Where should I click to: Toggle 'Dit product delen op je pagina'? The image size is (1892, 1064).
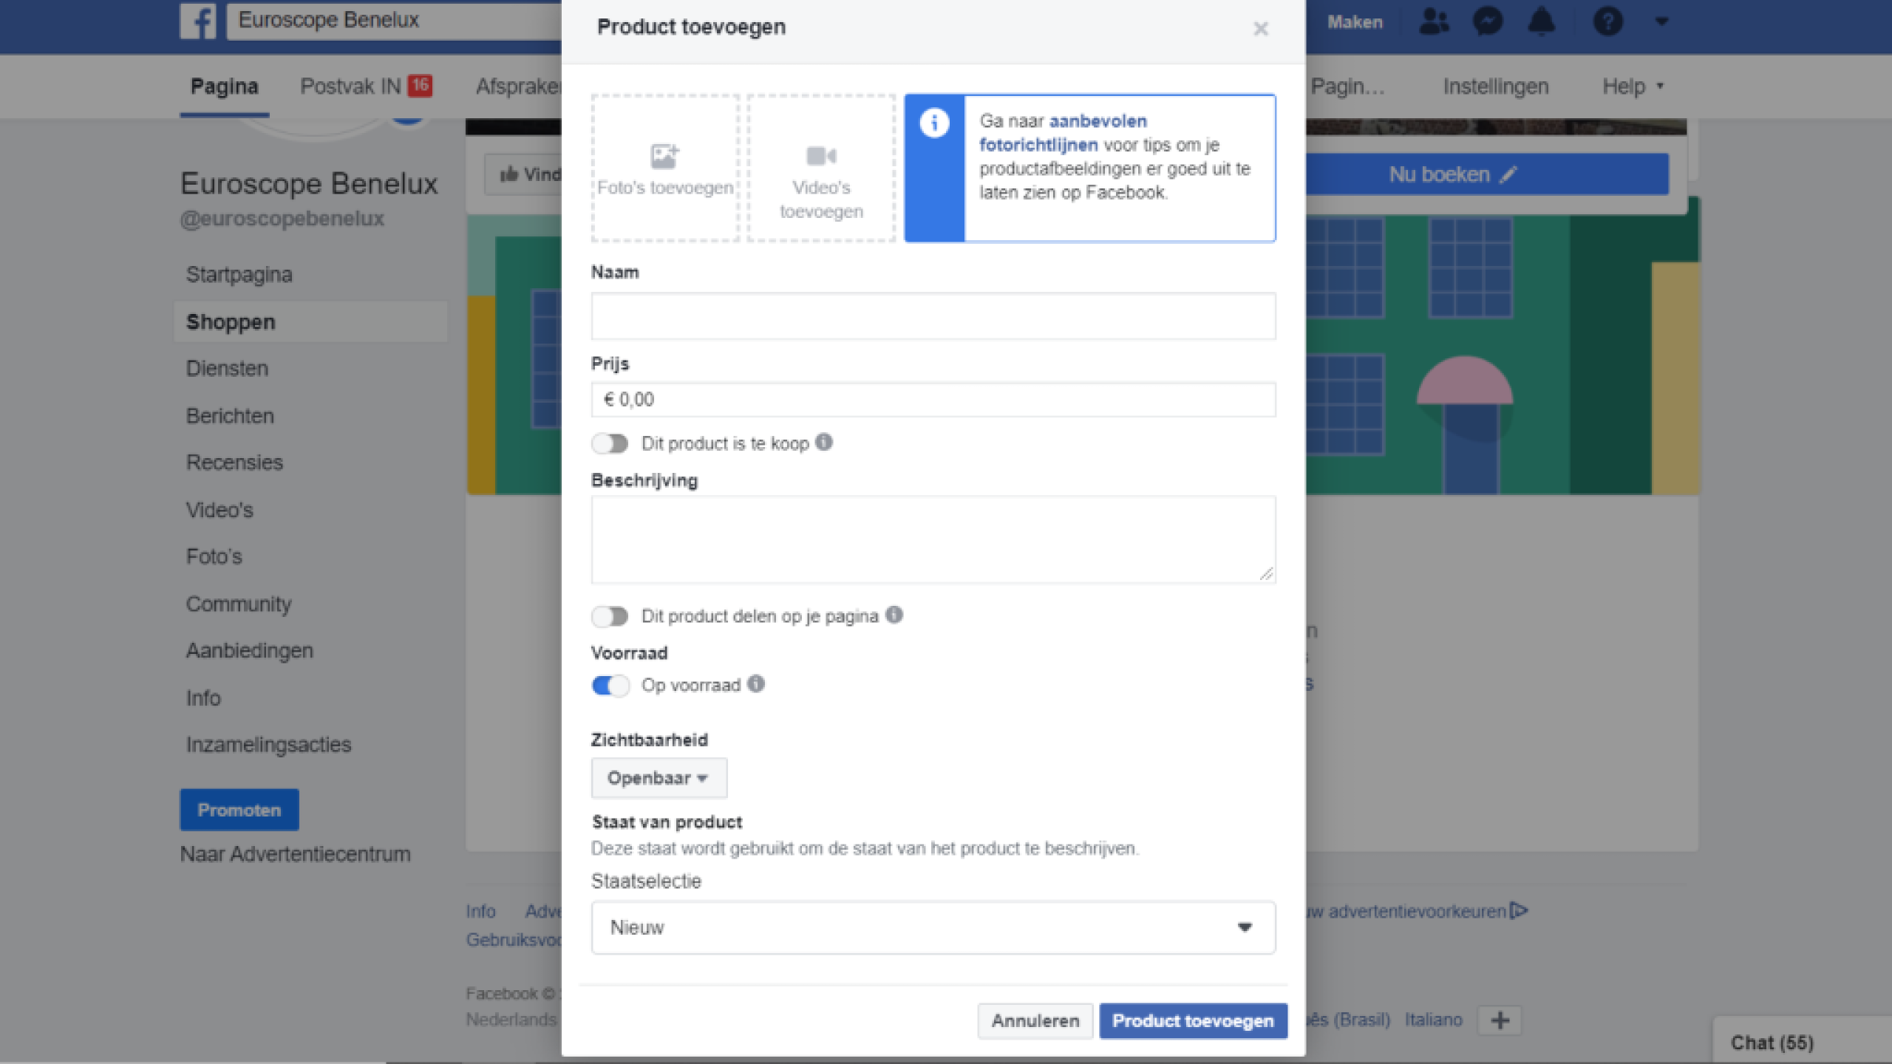pyautogui.click(x=610, y=615)
